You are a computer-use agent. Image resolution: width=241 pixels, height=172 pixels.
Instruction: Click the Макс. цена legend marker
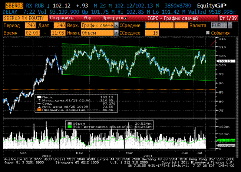pos(39,100)
